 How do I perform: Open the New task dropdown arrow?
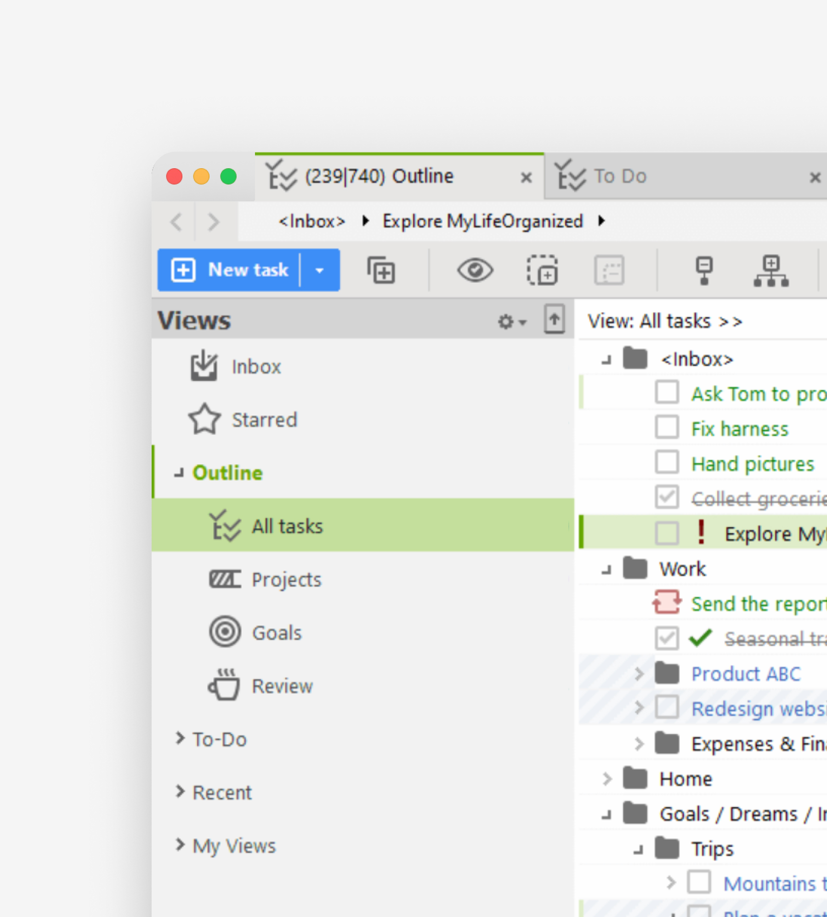click(320, 270)
